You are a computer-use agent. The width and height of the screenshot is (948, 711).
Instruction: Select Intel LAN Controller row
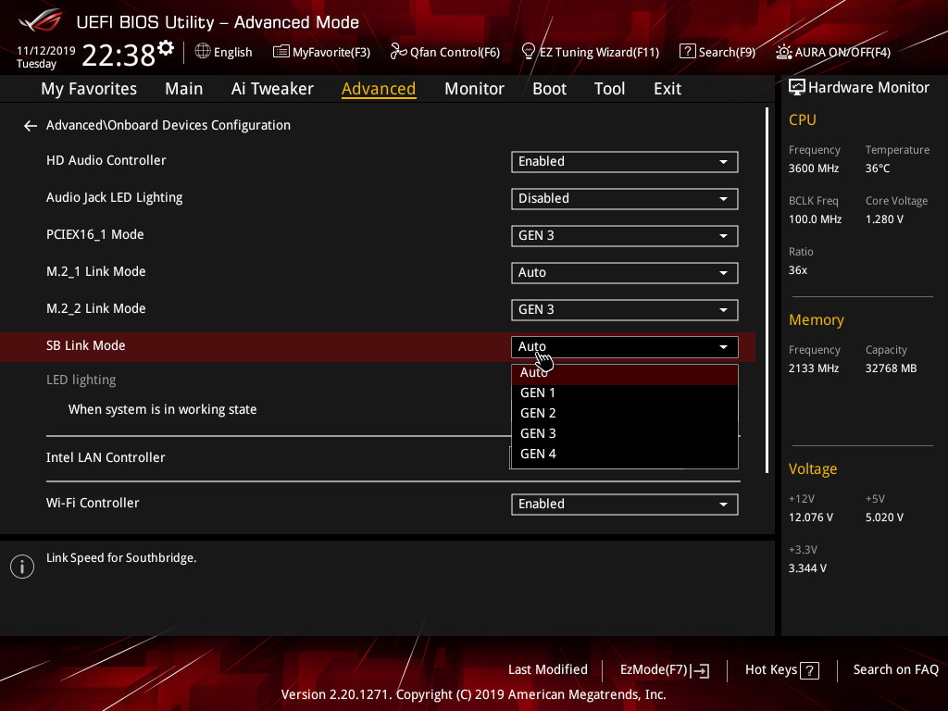point(106,457)
